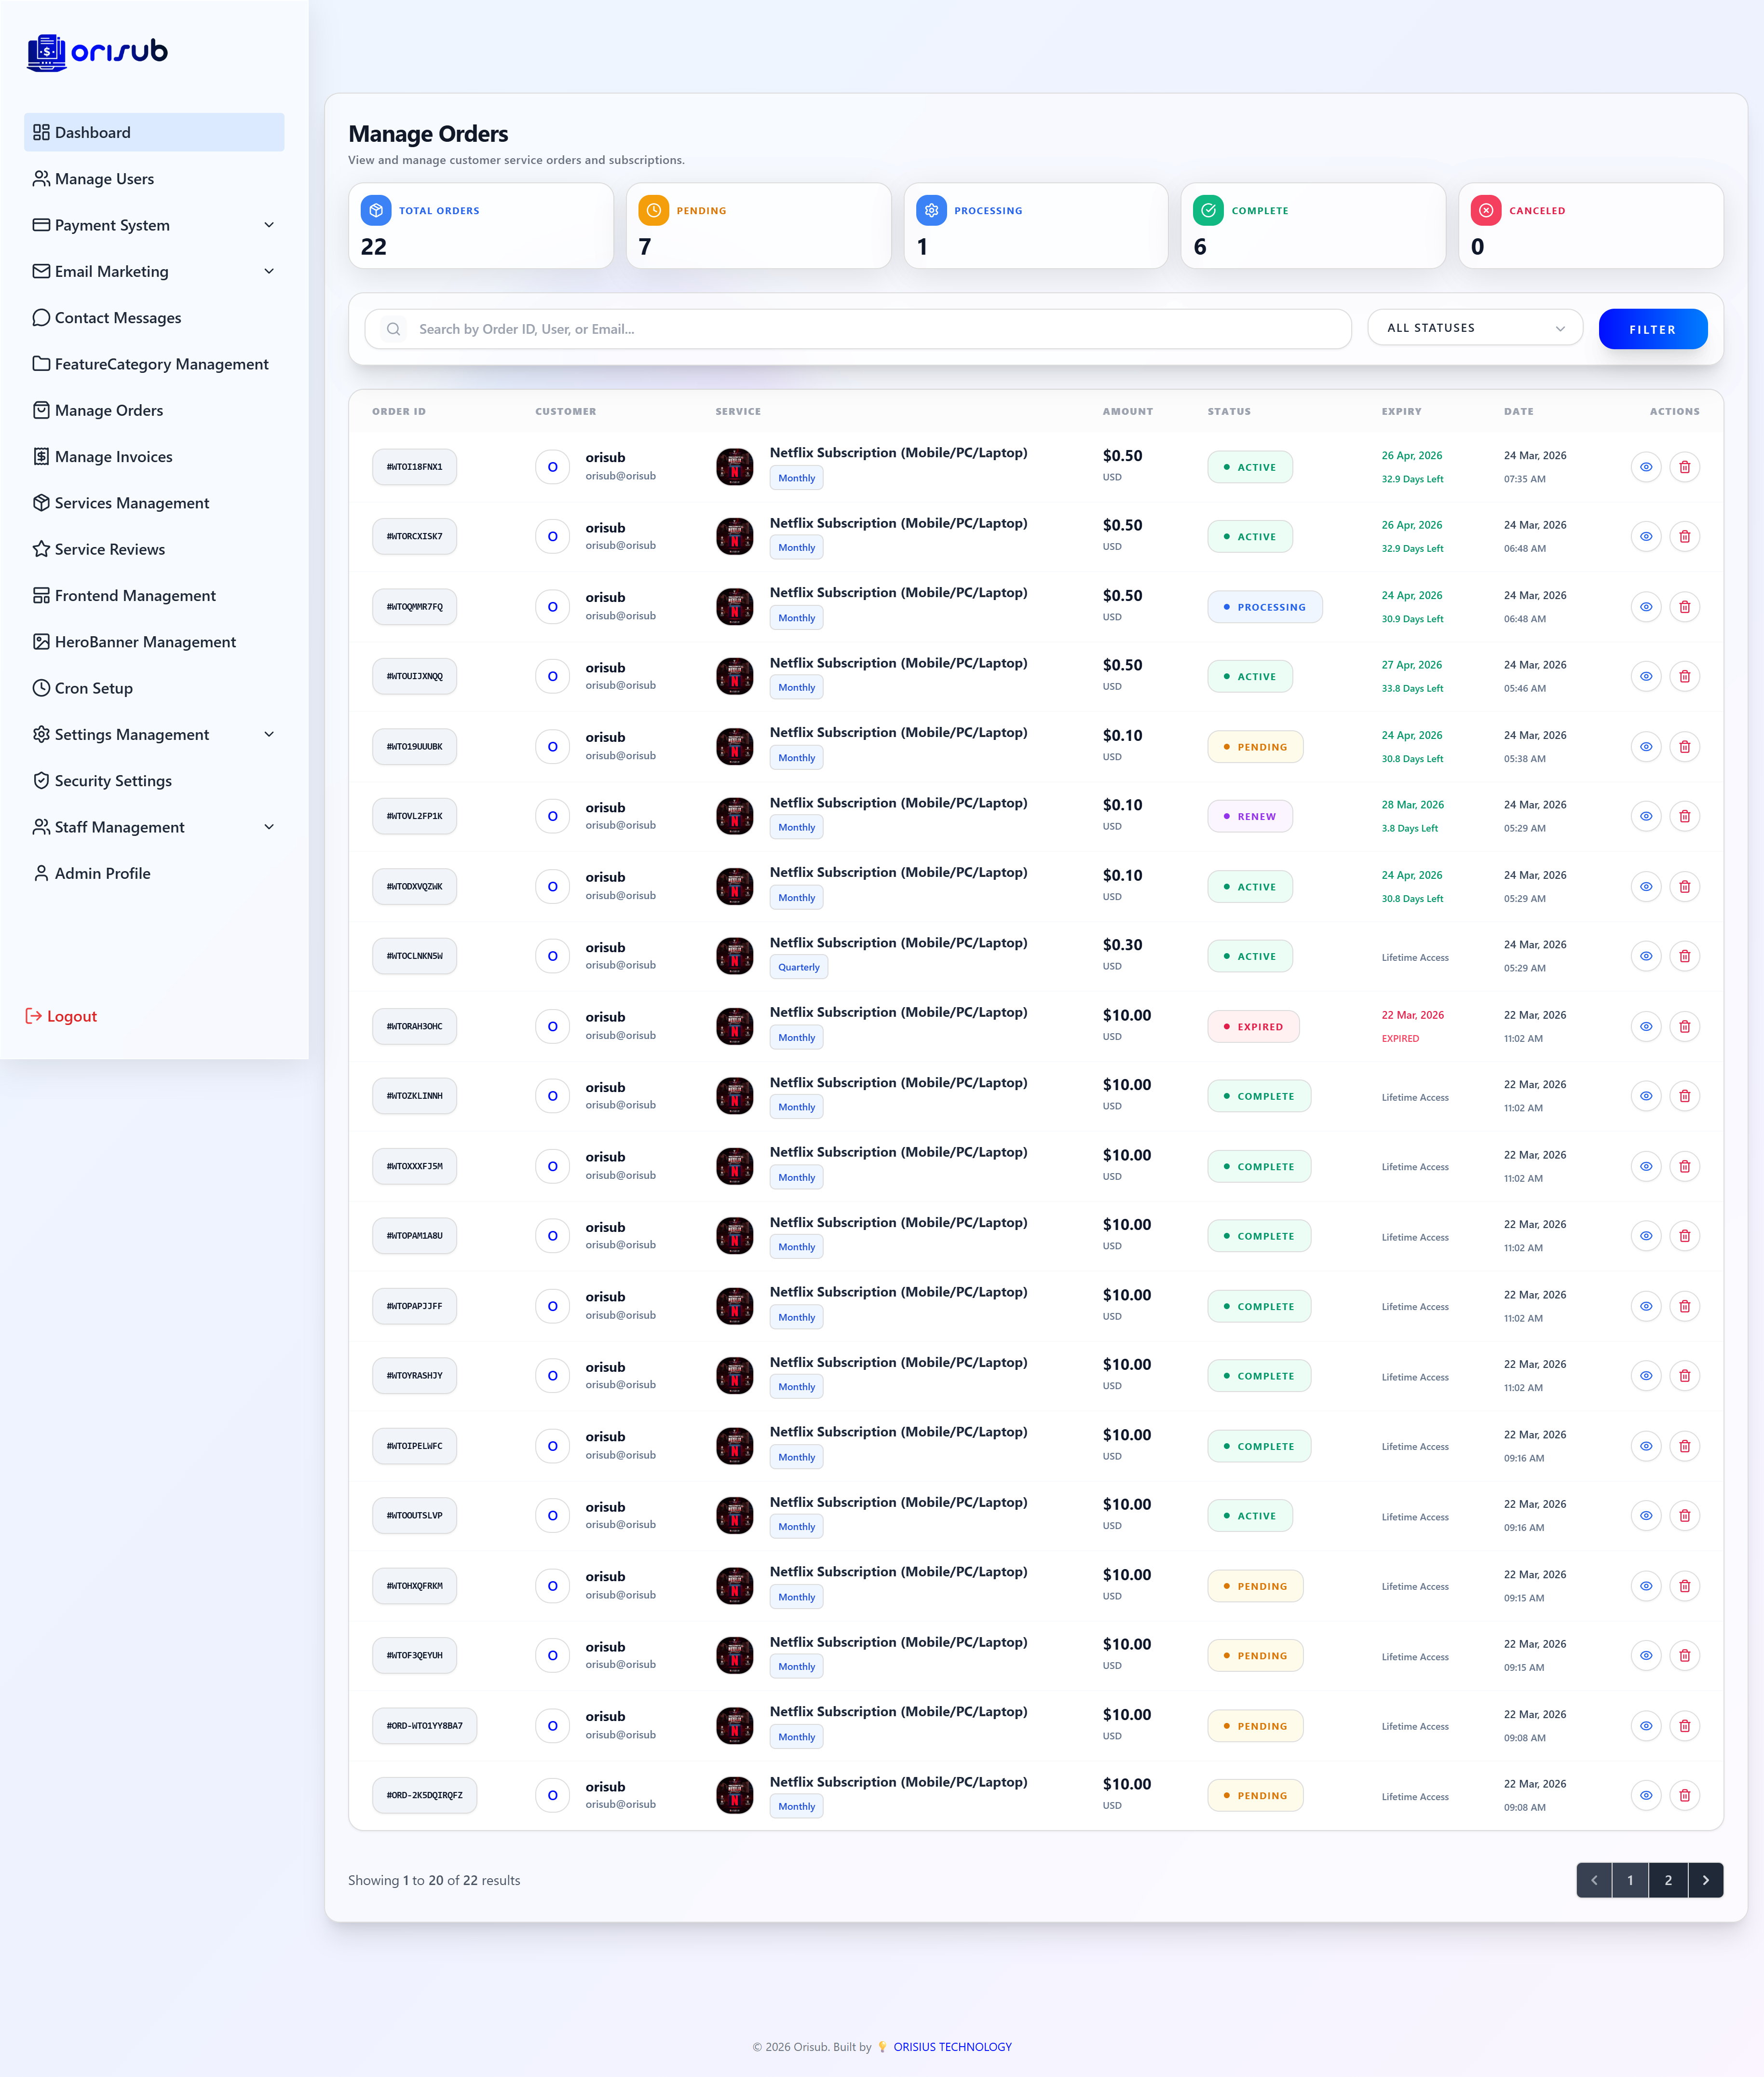Go to page 2 of results

coord(1668,1880)
